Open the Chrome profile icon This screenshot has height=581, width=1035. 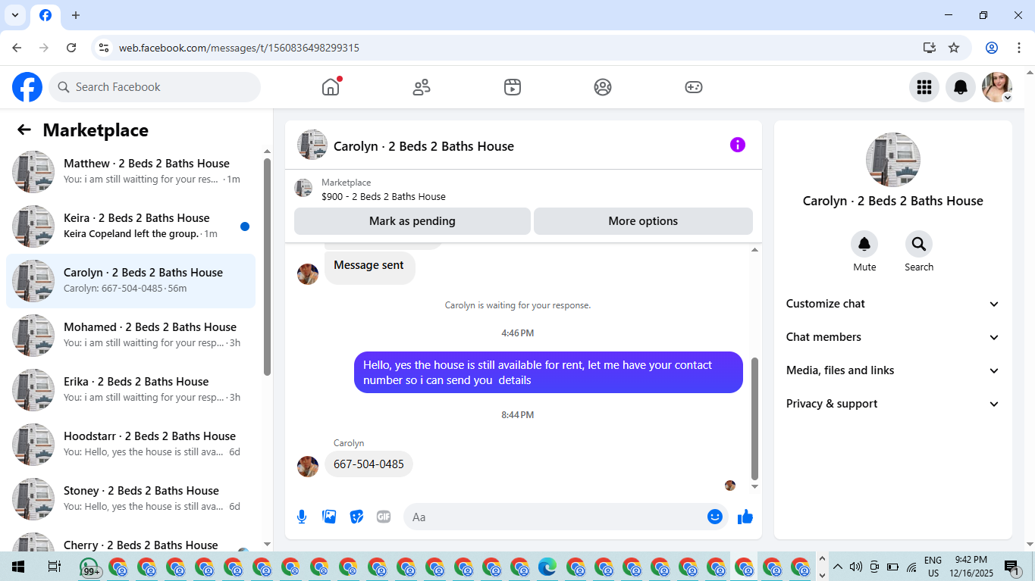point(992,48)
